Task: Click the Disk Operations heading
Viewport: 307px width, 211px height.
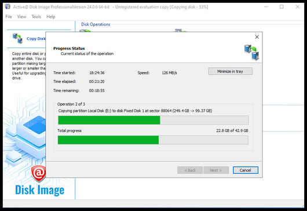Action: point(96,24)
